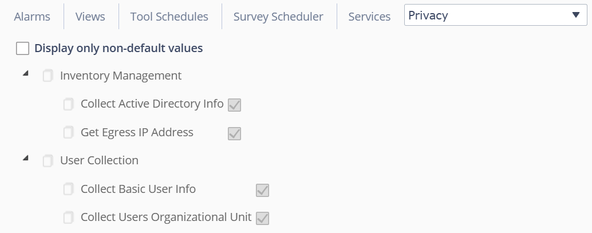This screenshot has width=592, height=233.
Task: Click the User Collection document icon
Action: tap(48, 161)
